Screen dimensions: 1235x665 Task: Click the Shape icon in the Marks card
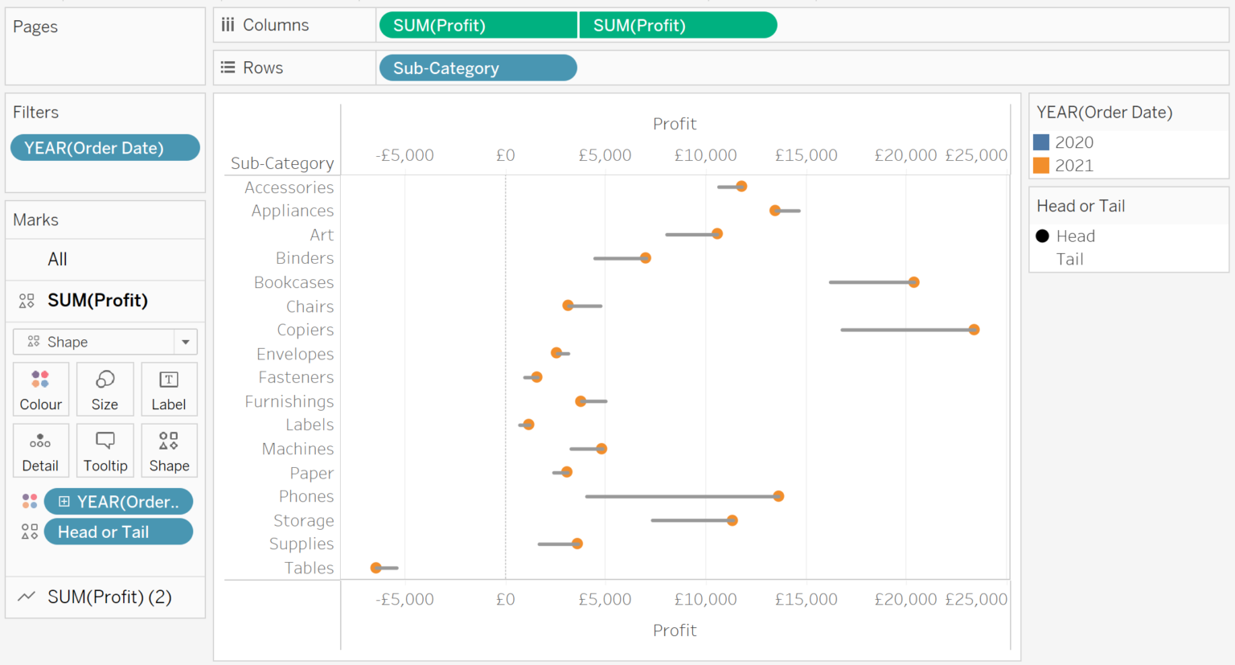tap(169, 450)
